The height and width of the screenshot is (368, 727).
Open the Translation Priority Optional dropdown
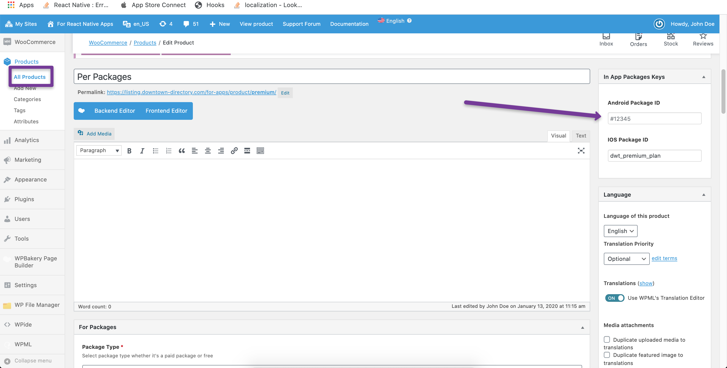click(627, 259)
